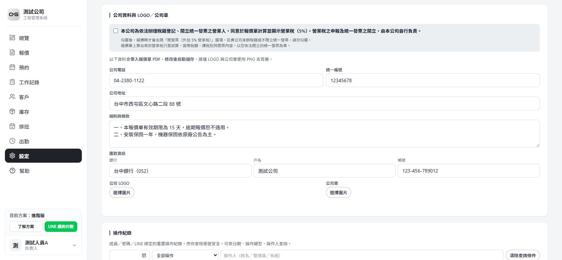
Task: Click the LINE 續約付款 green button
Action: click(x=61, y=227)
